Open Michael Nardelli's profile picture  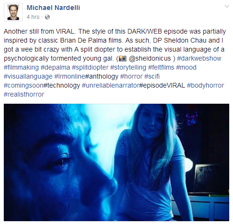tap(13, 12)
